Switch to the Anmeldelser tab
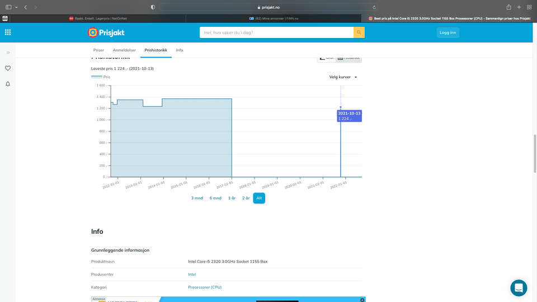This screenshot has width=537, height=302. point(124,50)
